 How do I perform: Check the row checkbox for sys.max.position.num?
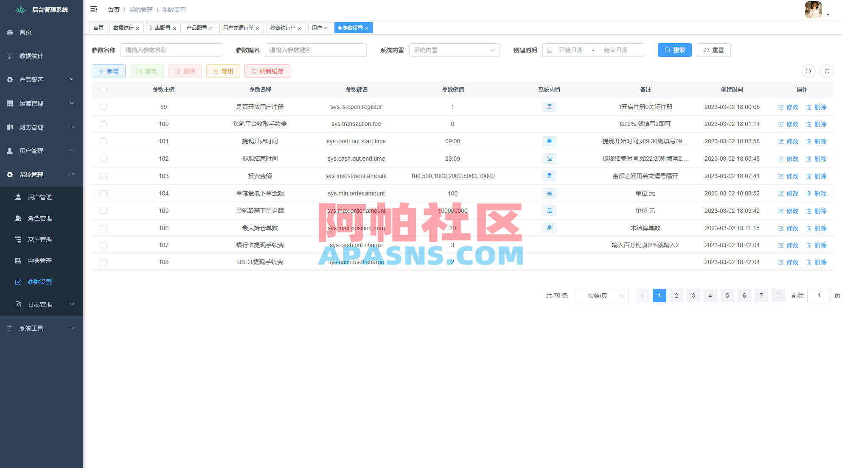[x=104, y=228]
